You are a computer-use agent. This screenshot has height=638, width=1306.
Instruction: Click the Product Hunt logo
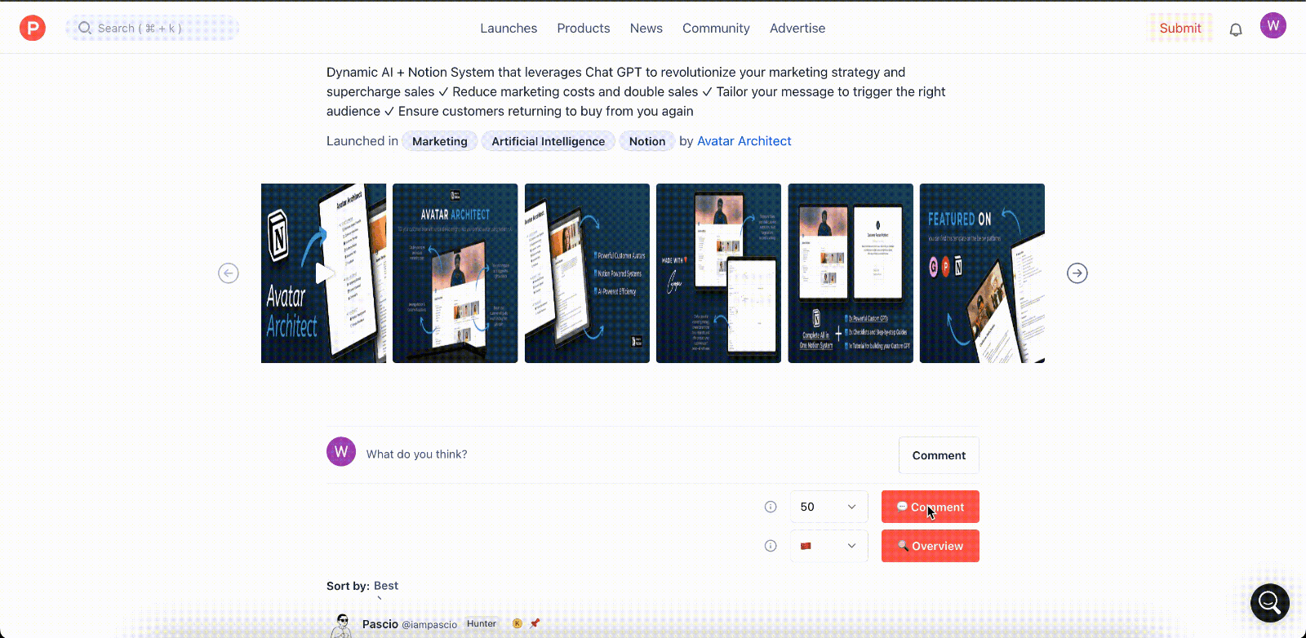click(33, 28)
